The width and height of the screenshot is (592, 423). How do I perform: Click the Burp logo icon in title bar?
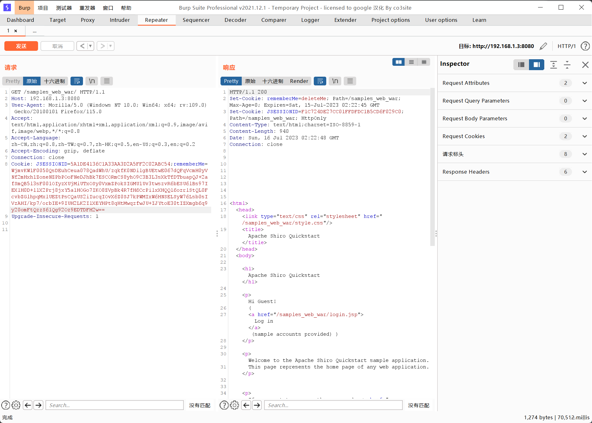pos(7,7)
